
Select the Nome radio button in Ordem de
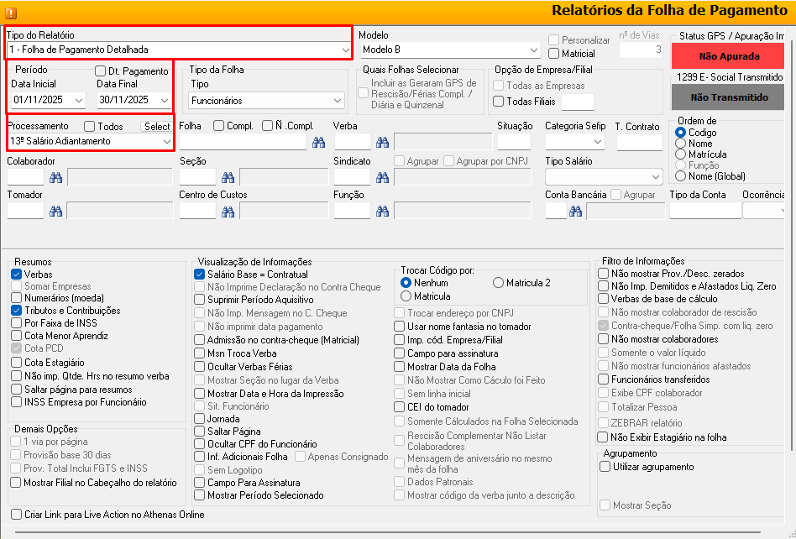click(681, 144)
